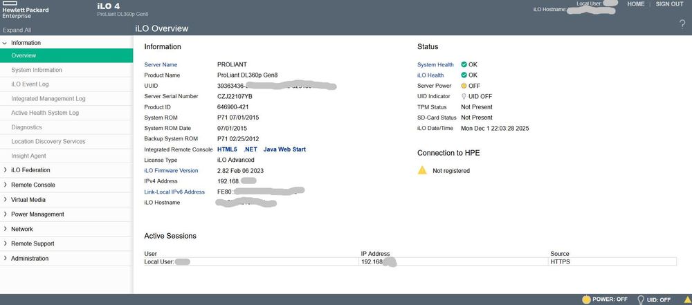Click the iLO Health green OK icon
This screenshot has height=305, width=692.
(464, 75)
